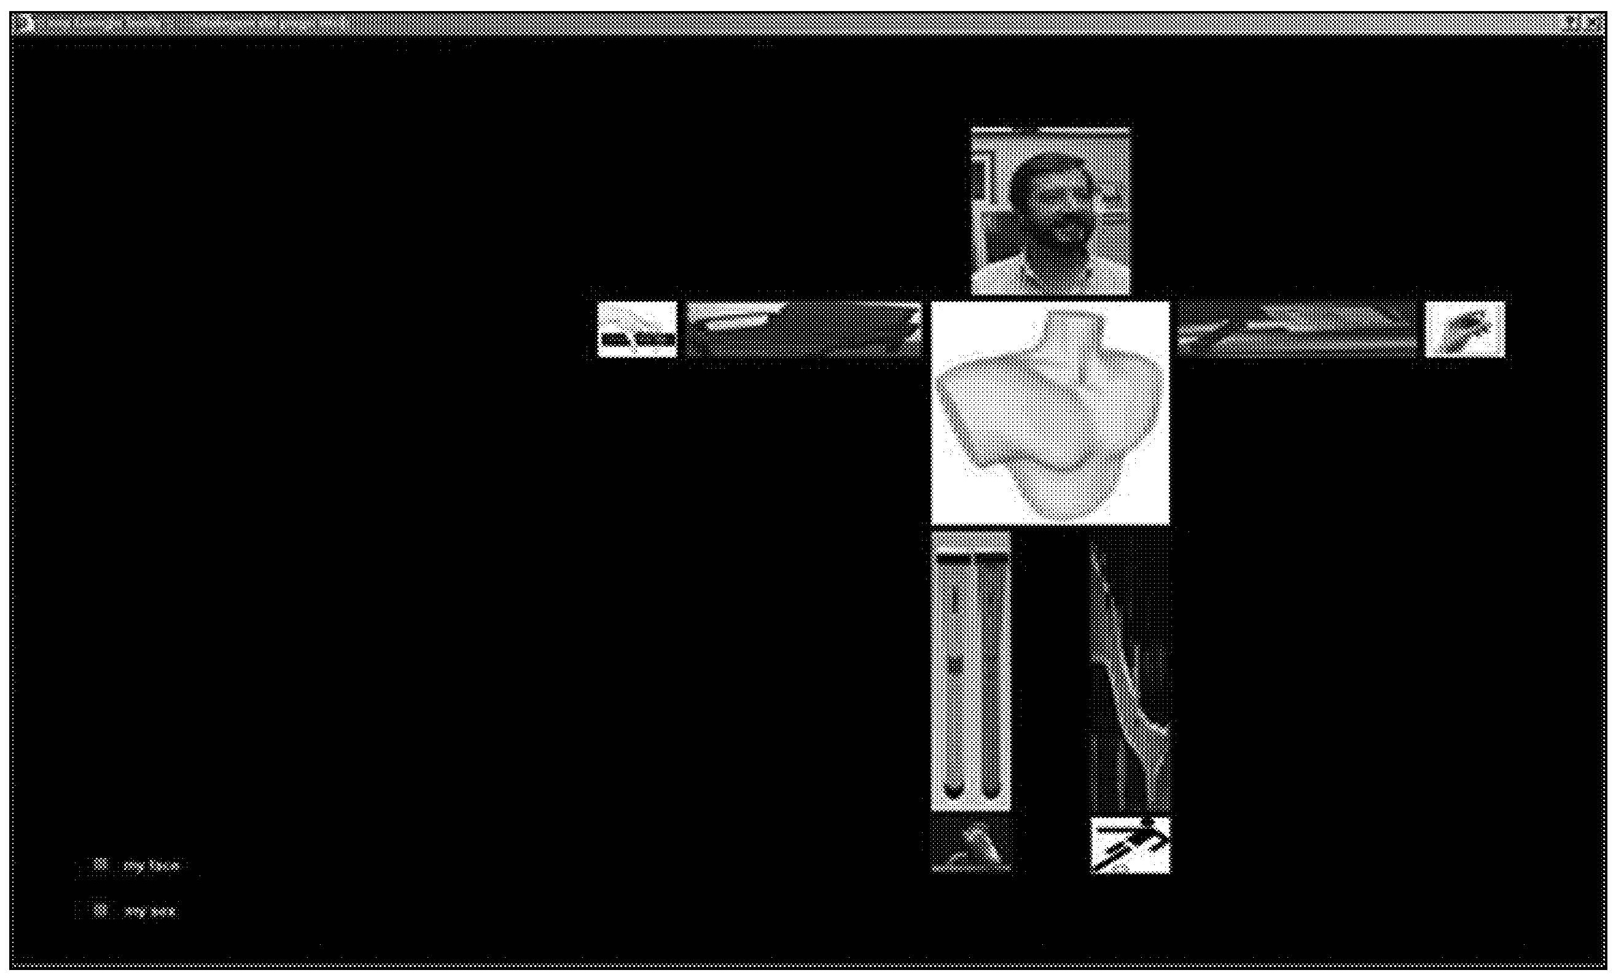Click the white torso image tile
Viewport: 1624px width, 978px height.
coord(1050,413)
